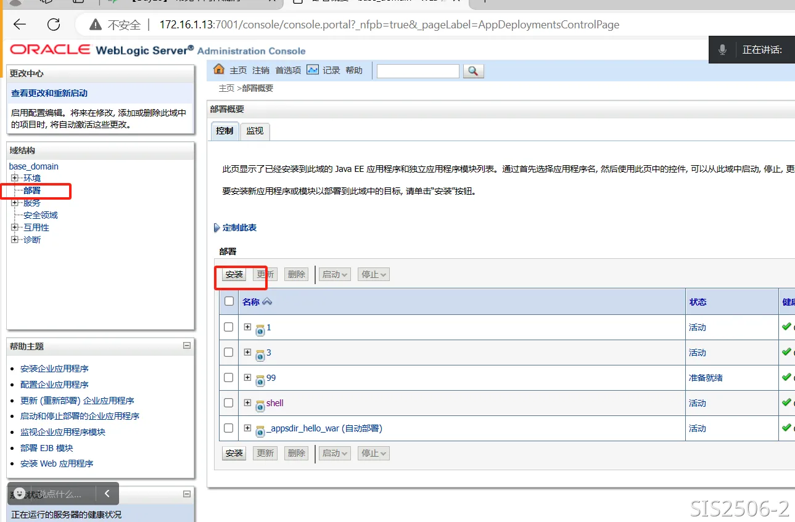
Task: Click deployment icon for application 99
Action: (260, 380)
